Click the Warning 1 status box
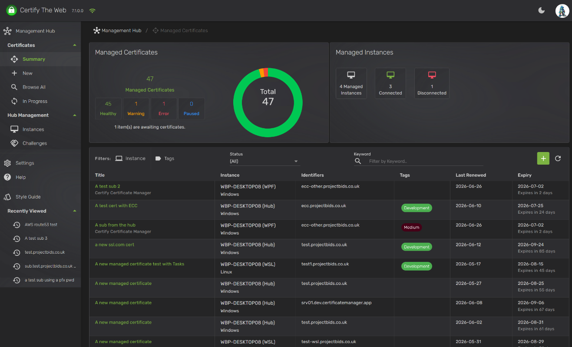The width and height of the screenshot is (572, 347). point(136,109)
